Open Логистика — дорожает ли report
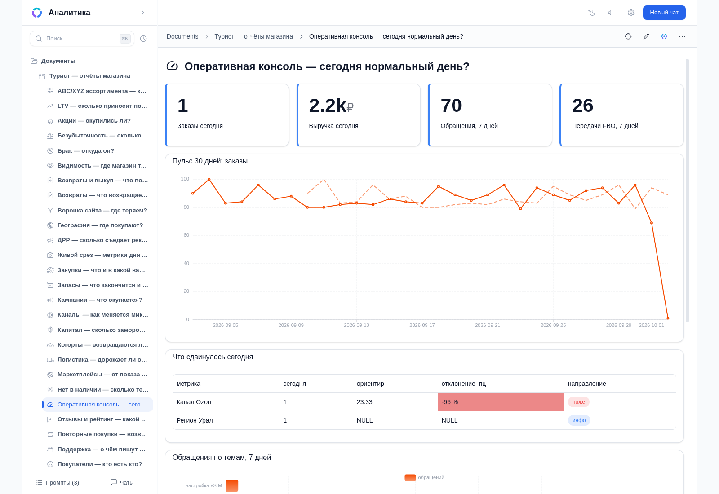Image resolution: width=719 pixels, height=494 pixels. (98, 360)
